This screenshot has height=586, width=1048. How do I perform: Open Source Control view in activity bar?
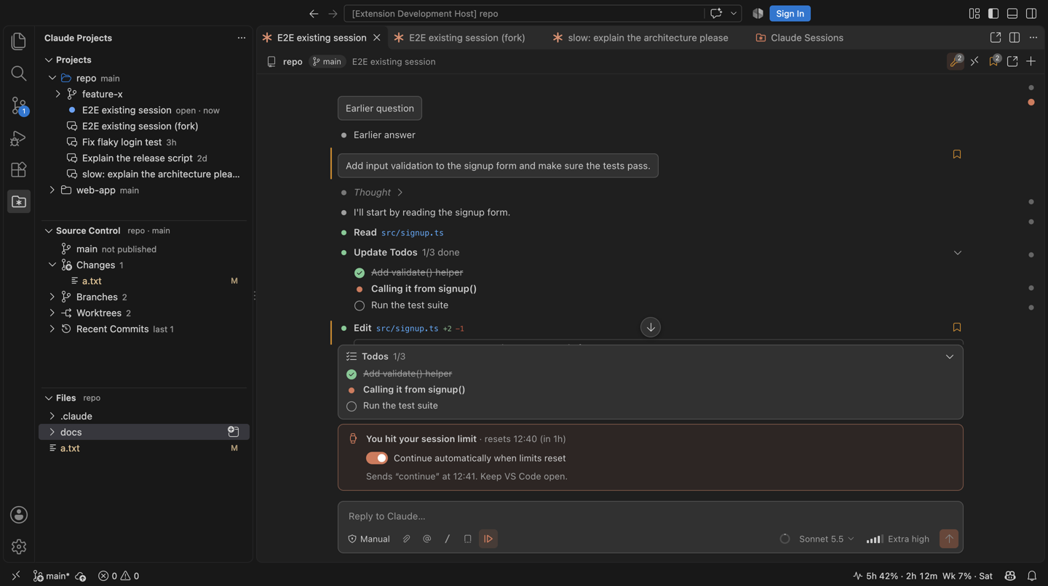coord(19,106)
